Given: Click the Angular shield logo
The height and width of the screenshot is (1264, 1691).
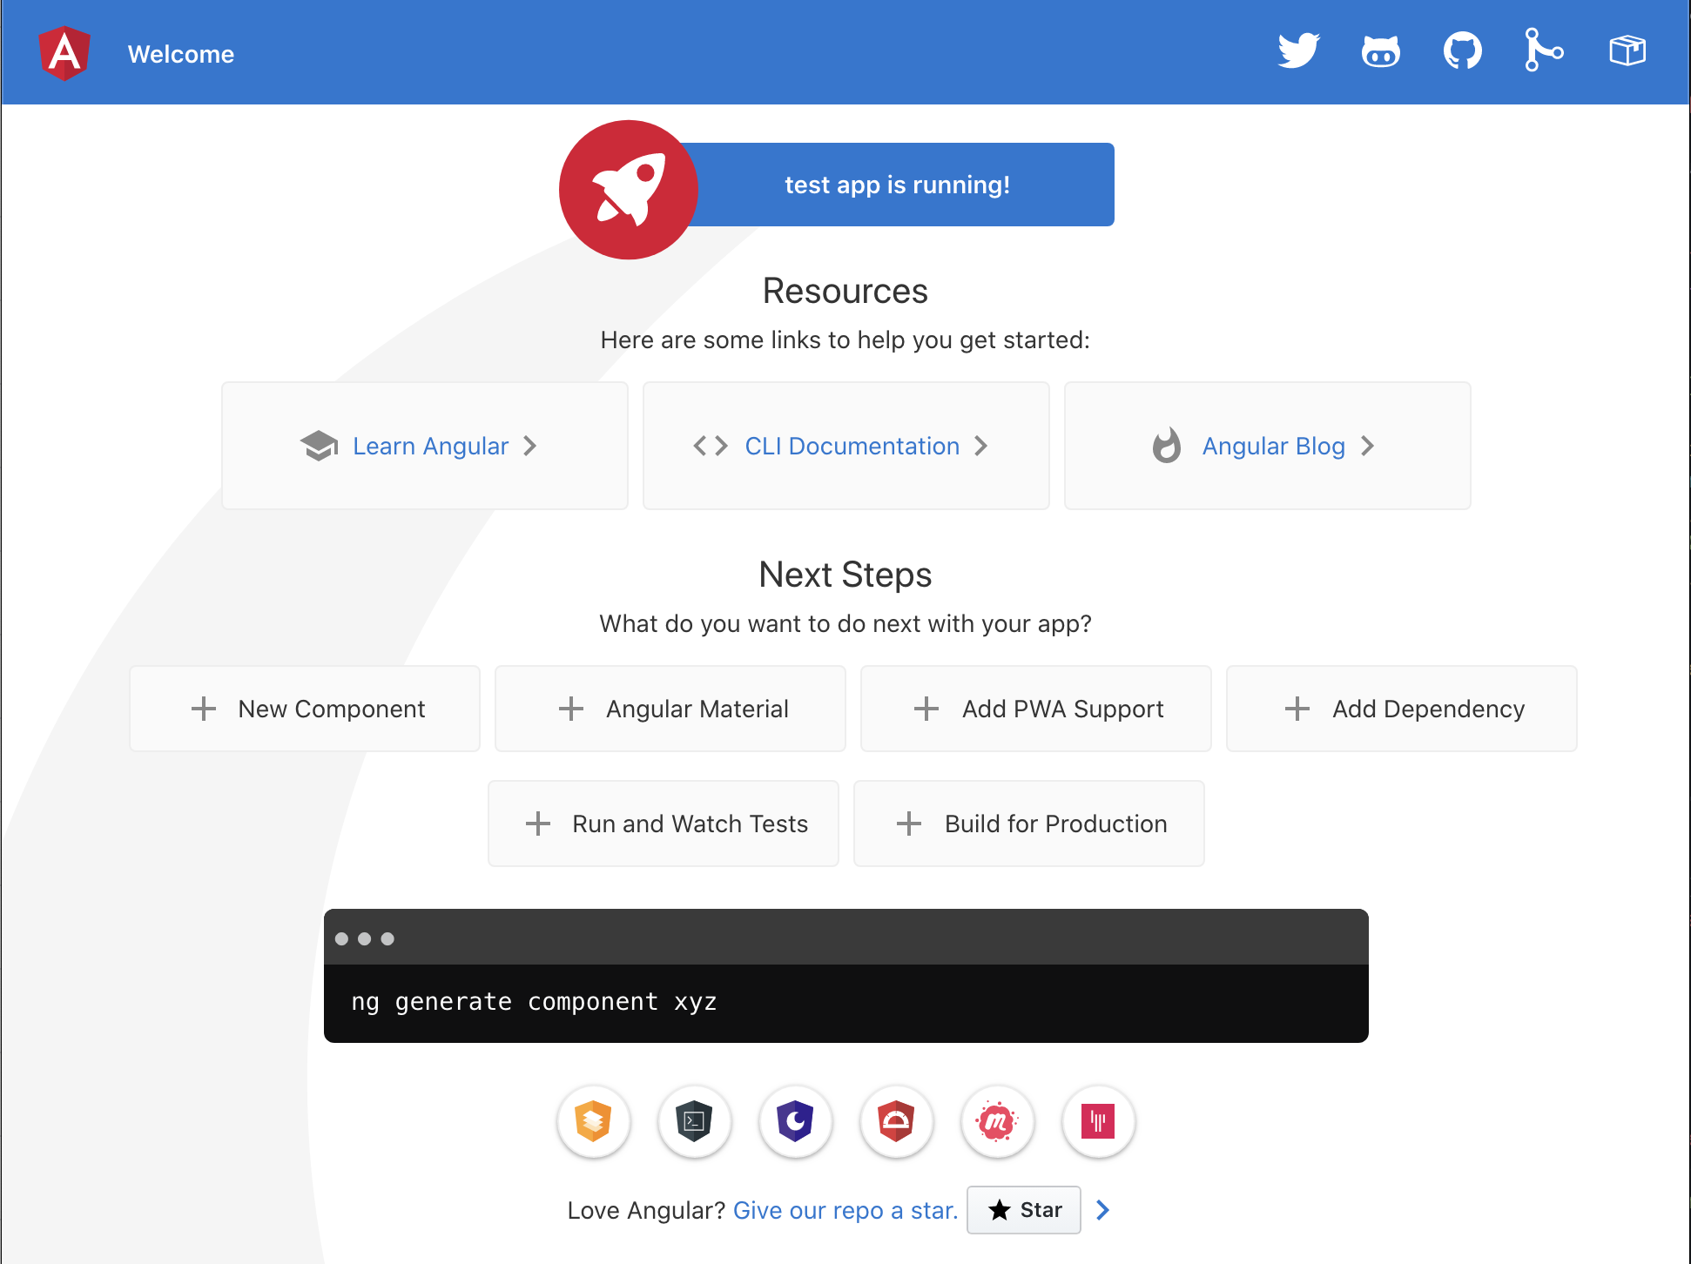Looking at the screenshot, I should click(64, 53).
